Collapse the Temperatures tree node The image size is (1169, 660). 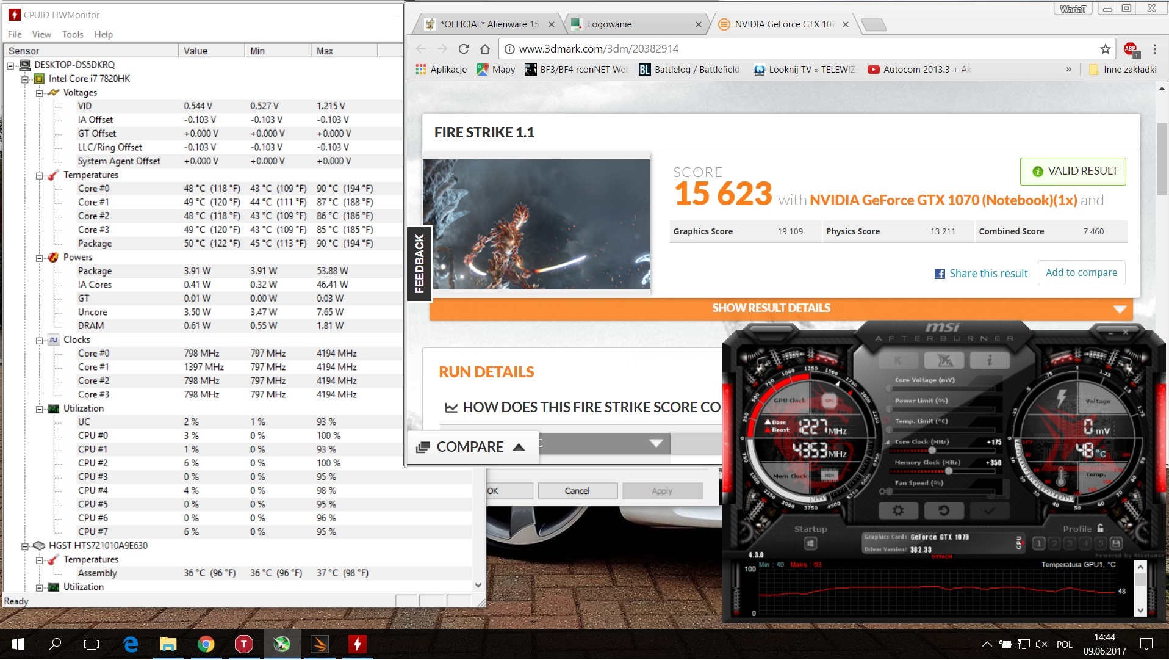click(39, 175)
